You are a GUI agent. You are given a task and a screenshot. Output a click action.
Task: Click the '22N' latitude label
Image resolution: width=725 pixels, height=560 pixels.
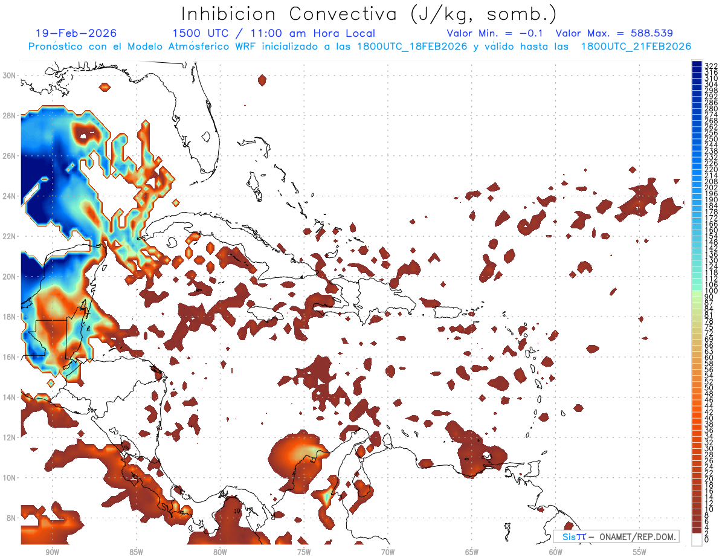8,236
